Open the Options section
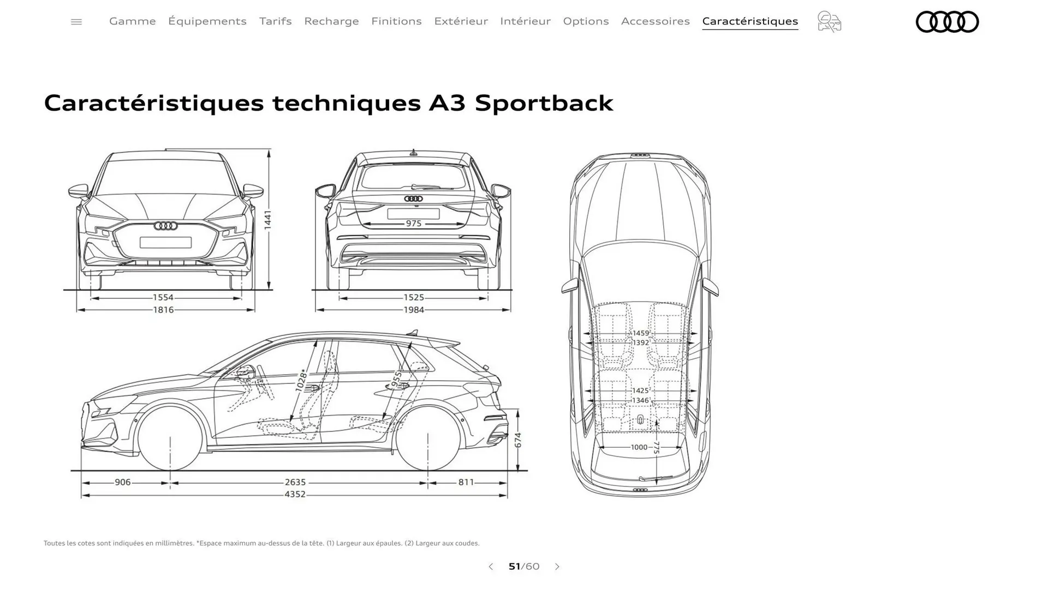 coord(586,21)
